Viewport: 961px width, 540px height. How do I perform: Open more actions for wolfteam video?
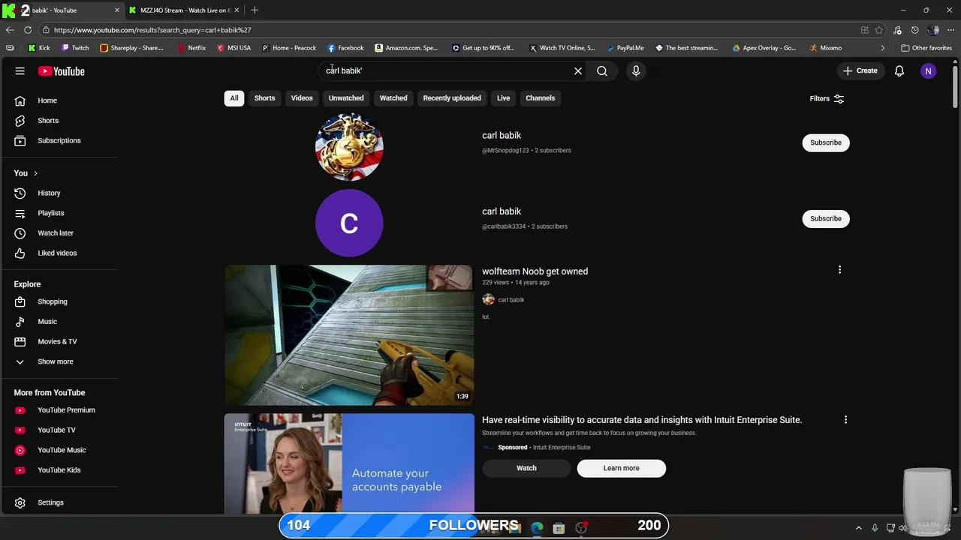(x=839, y=270)
